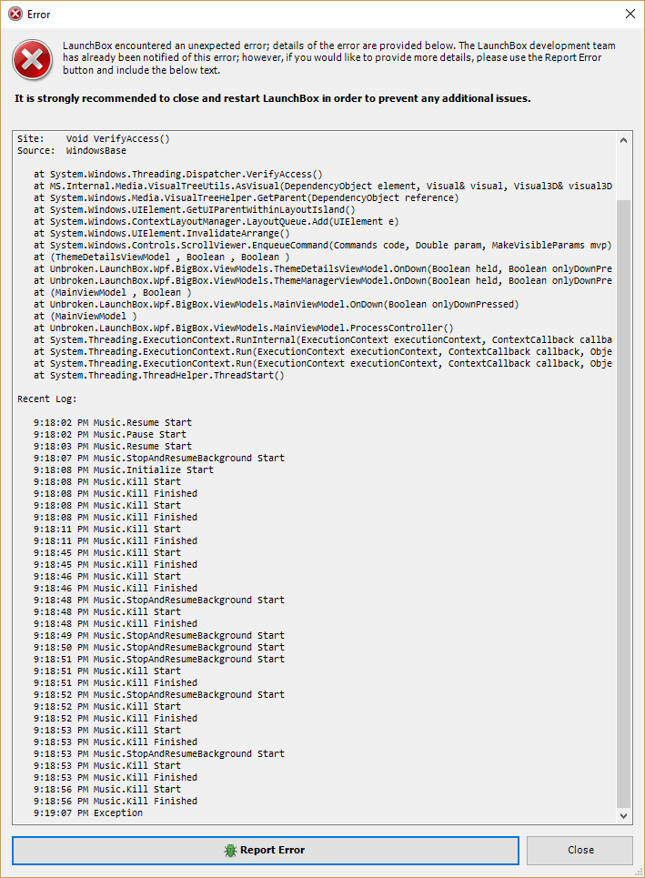Click the 'Source: WindowsBase' line

[x=72, y=150]
